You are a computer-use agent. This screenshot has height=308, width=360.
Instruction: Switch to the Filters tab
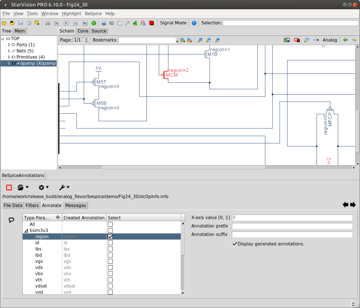point(32,205)
